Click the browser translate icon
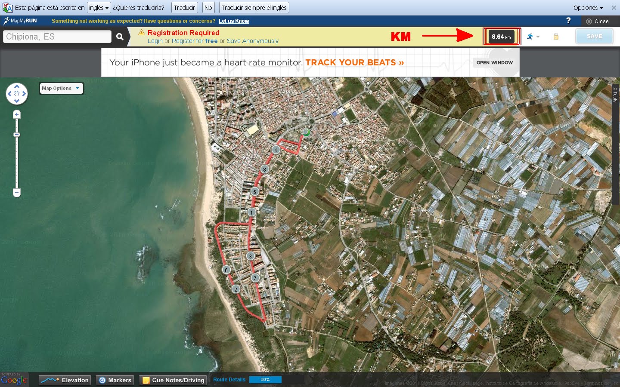 click(x=7, y=8)
